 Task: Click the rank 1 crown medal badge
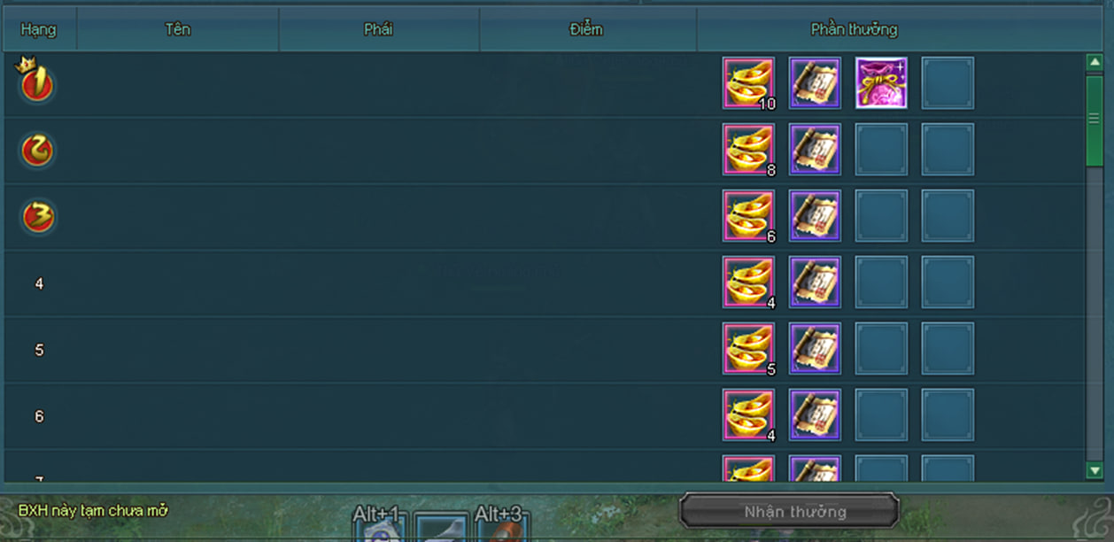coord(37,81)
